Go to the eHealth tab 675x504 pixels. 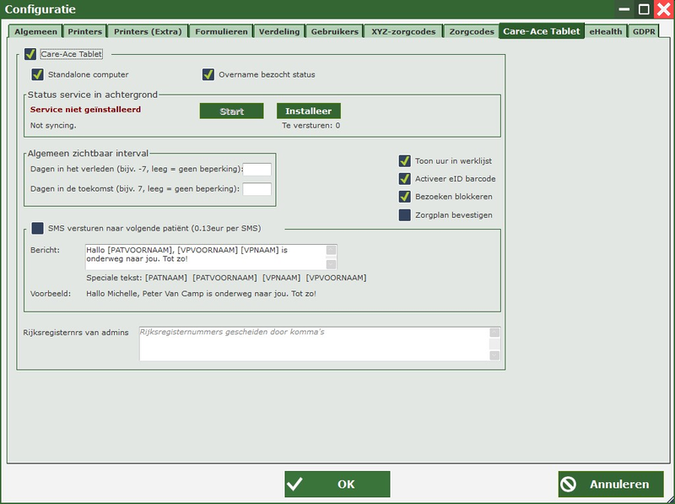pyautogui.click(x=607, y=31)
